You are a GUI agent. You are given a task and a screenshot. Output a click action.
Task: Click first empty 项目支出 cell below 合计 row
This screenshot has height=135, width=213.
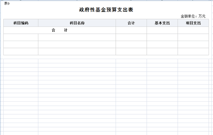point(193,37)
